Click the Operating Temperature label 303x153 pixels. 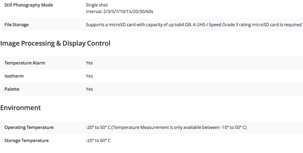[29, 128]
